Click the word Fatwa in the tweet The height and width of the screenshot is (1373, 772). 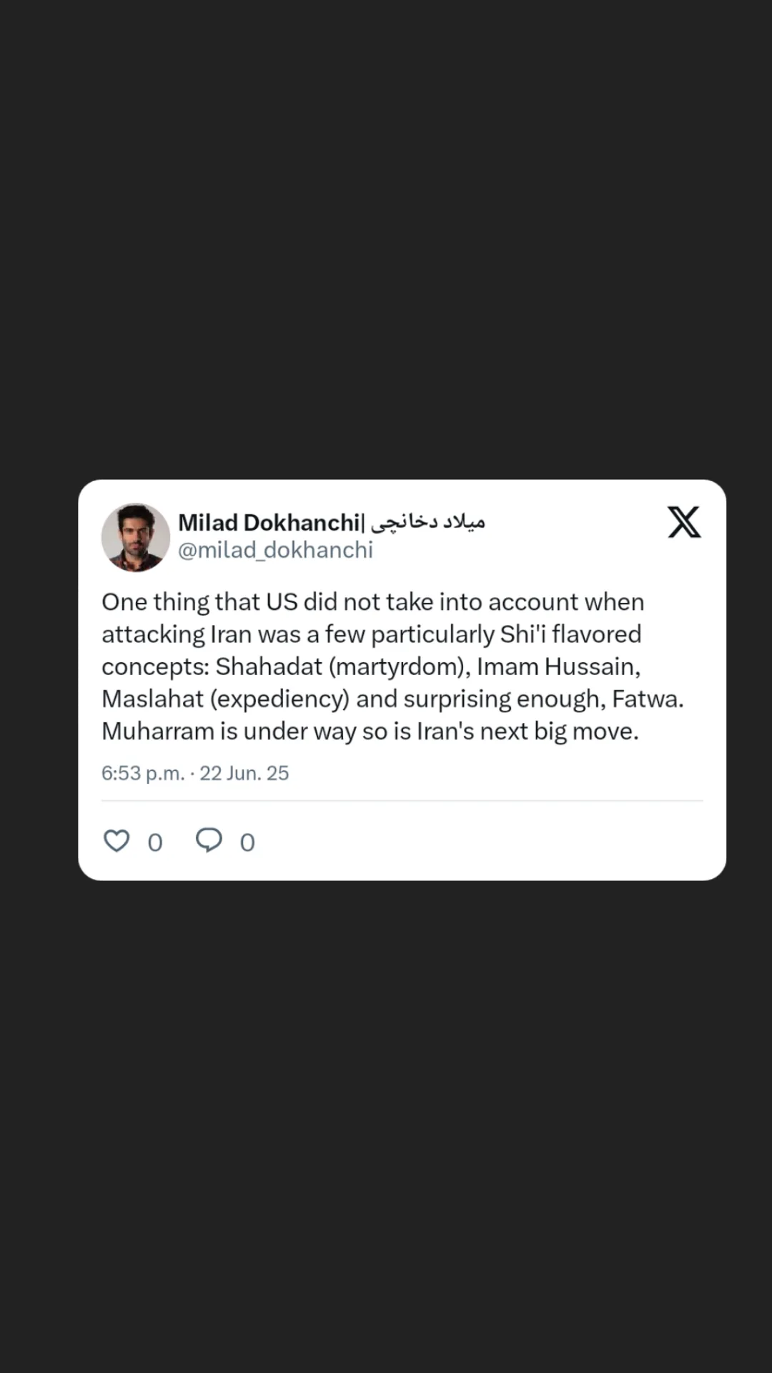click(x=648, y=699)
